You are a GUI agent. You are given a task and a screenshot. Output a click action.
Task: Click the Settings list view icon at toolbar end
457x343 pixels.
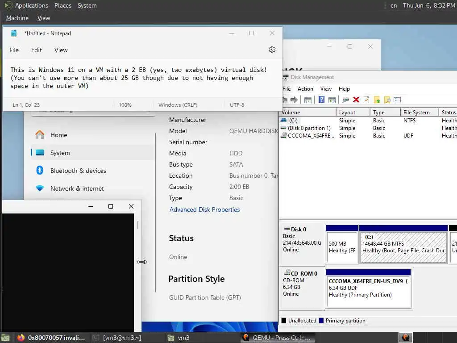tap(397, 100)
